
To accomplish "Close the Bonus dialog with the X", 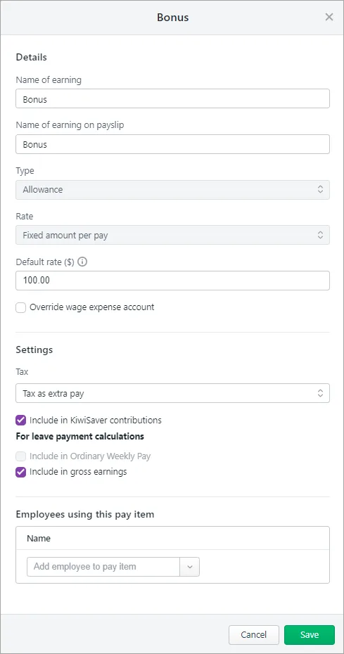I will pos(329,17).
